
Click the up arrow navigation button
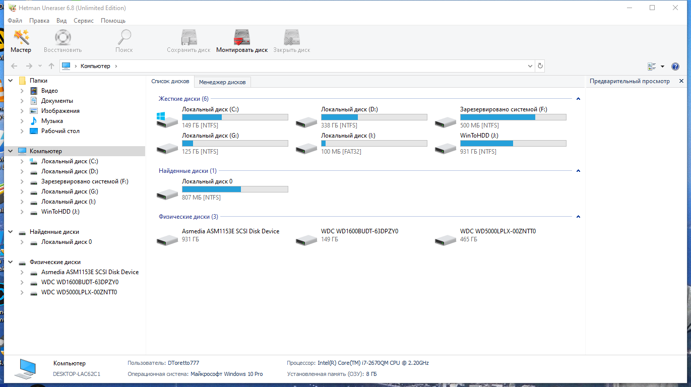pyautogui.click(x=51, y=66)
